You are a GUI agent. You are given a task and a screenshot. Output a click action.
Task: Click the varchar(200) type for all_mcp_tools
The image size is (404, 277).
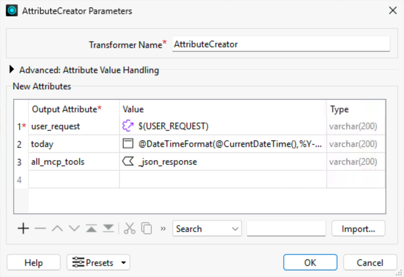(356, 162)
